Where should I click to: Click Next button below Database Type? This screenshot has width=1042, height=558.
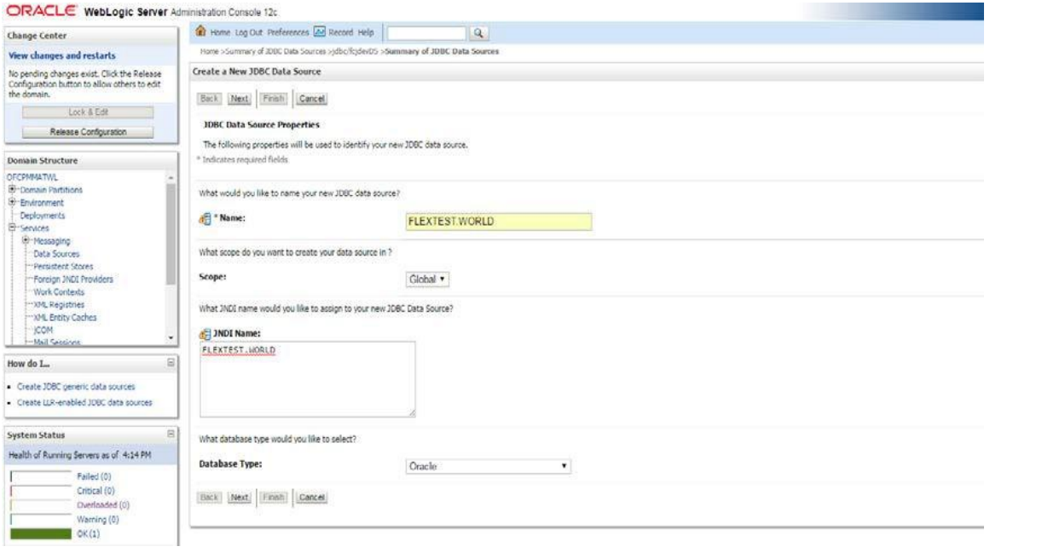tap(240, 497)
